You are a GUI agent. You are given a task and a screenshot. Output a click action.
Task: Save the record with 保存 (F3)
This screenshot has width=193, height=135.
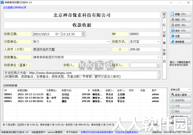point(180,31)
